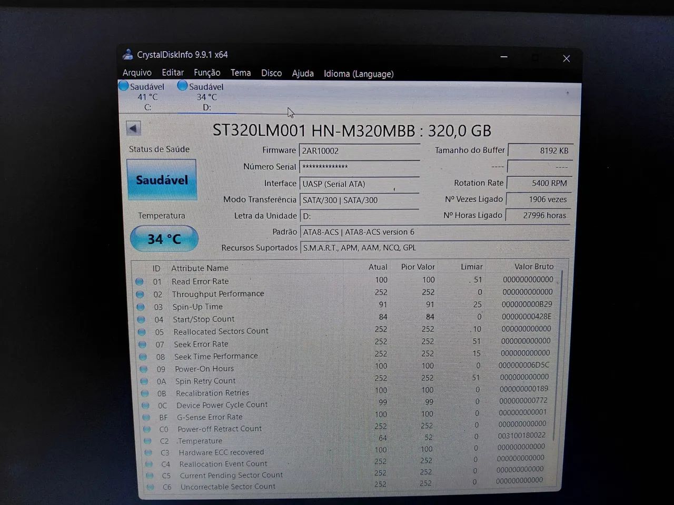The width and height of the screenshot is (674, 505).
Task: Click the Saudável health status button
Action: pyautogui.click(x=162, y=180)
